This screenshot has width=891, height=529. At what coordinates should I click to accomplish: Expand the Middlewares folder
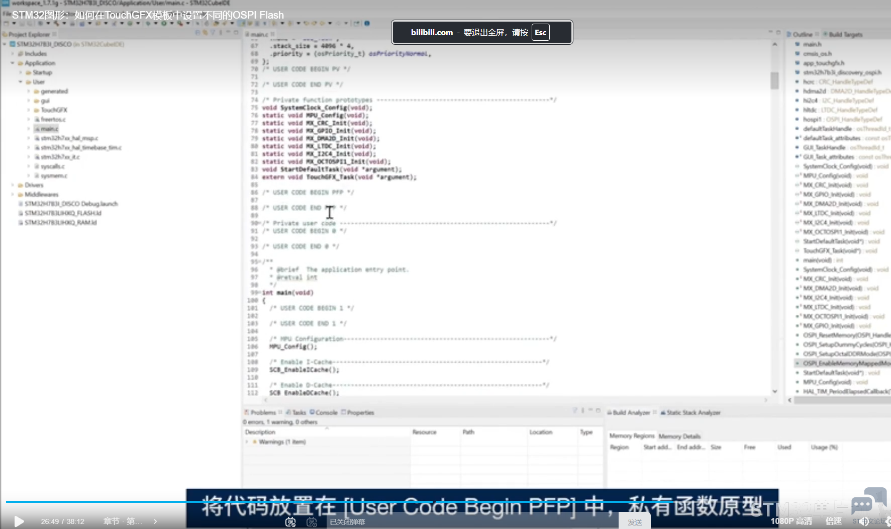pos(13,195)
